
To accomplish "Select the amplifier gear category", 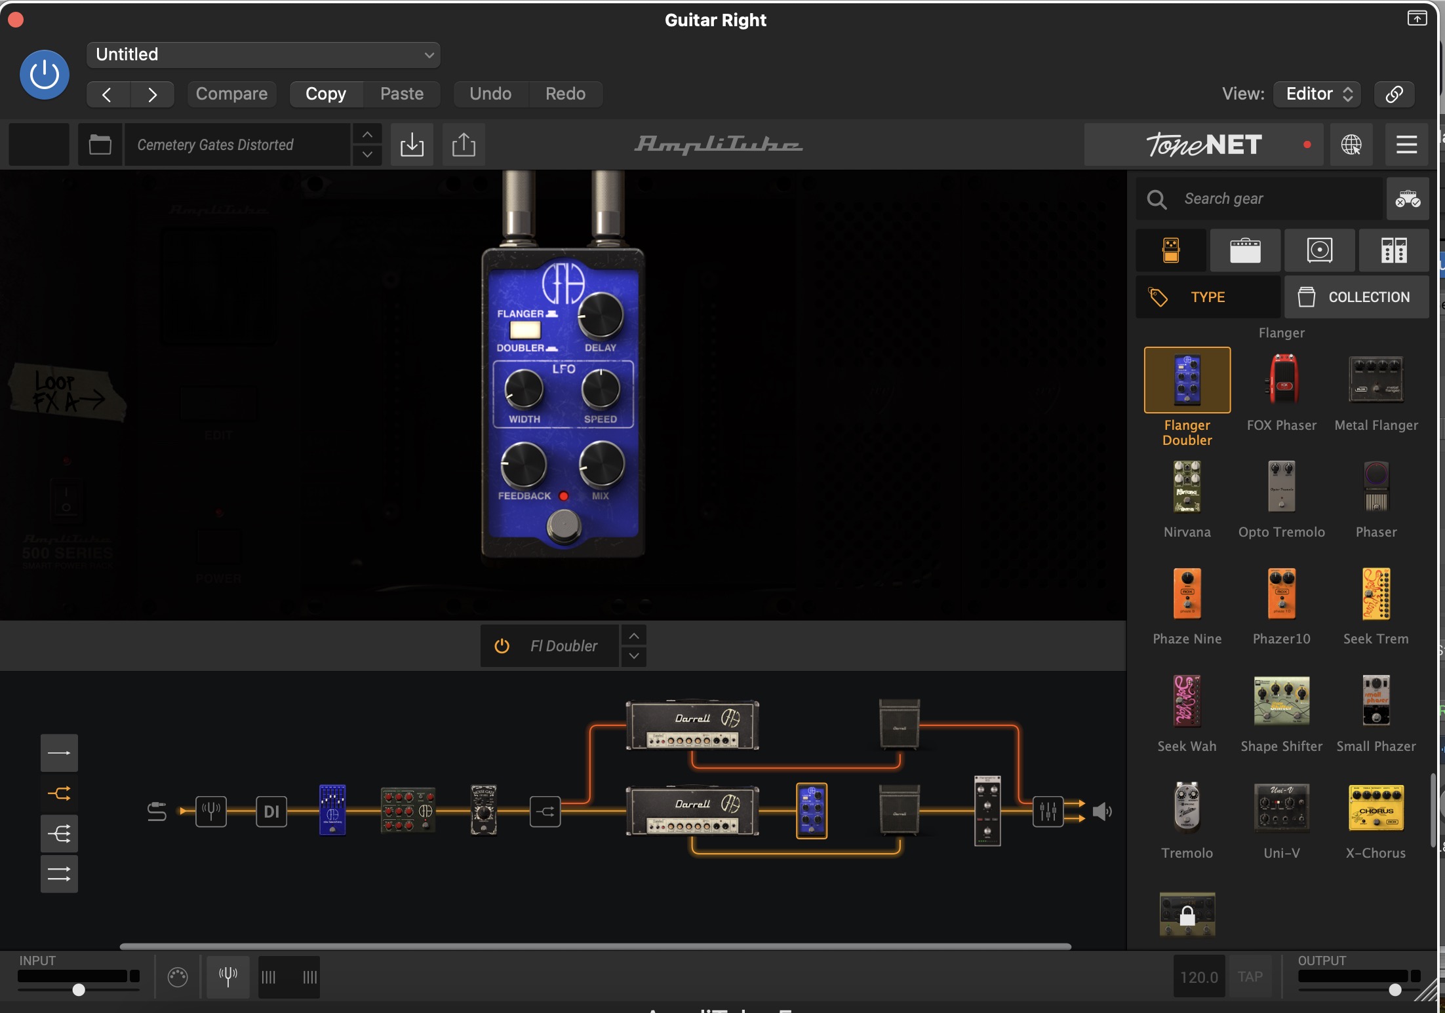I will point(1245,250).
